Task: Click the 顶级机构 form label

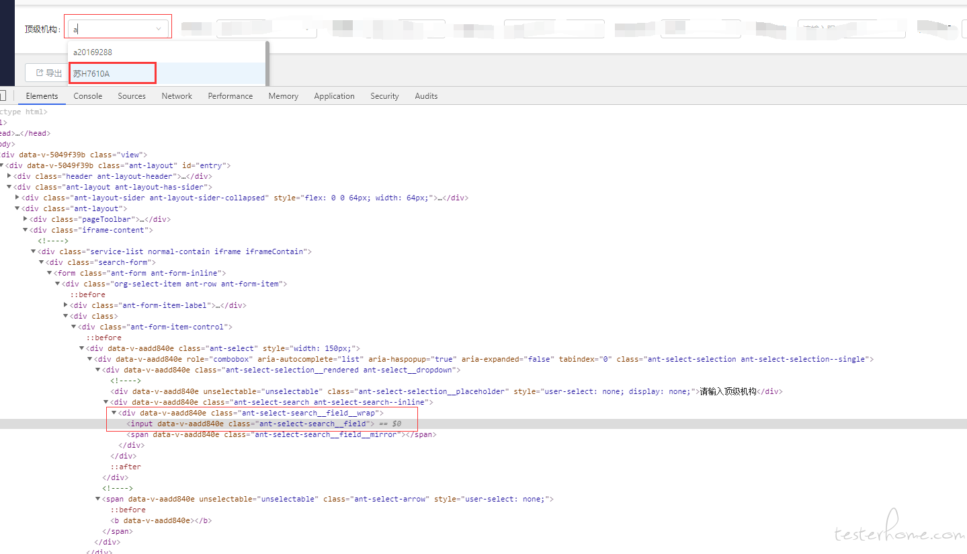Action: (42, 29)
